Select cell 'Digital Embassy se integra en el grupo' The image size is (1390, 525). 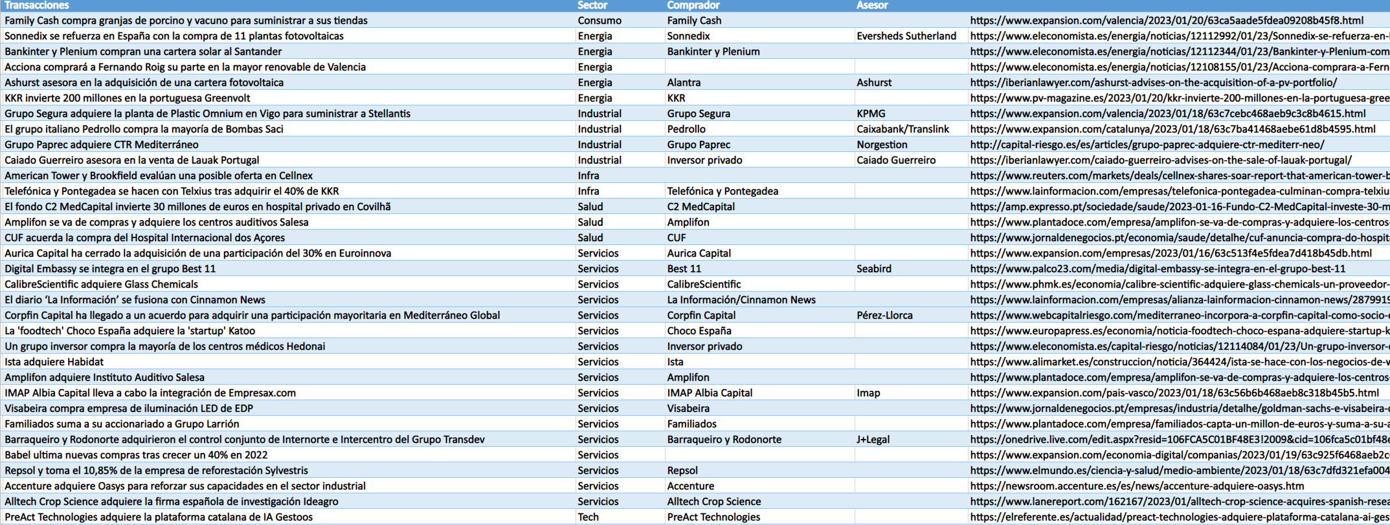pos(287,269)
